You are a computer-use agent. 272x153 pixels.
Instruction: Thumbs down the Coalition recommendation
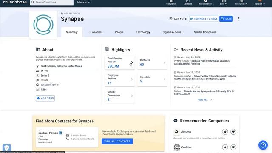coord(233,147)
